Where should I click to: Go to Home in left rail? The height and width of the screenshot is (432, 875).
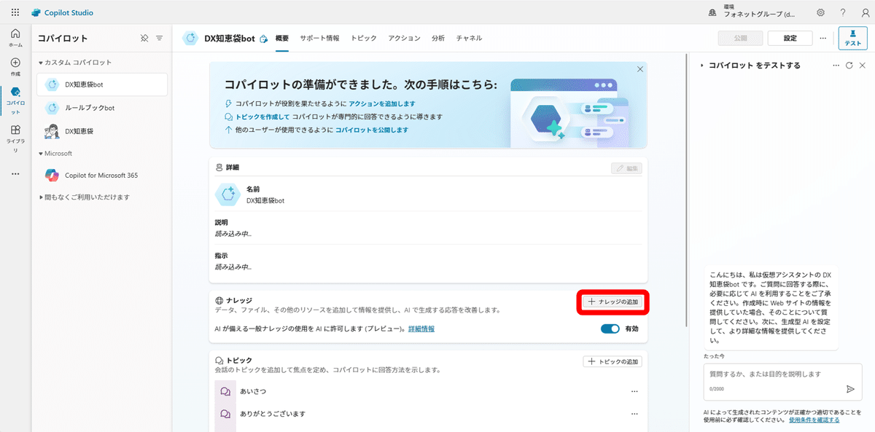tap(15, 38)
